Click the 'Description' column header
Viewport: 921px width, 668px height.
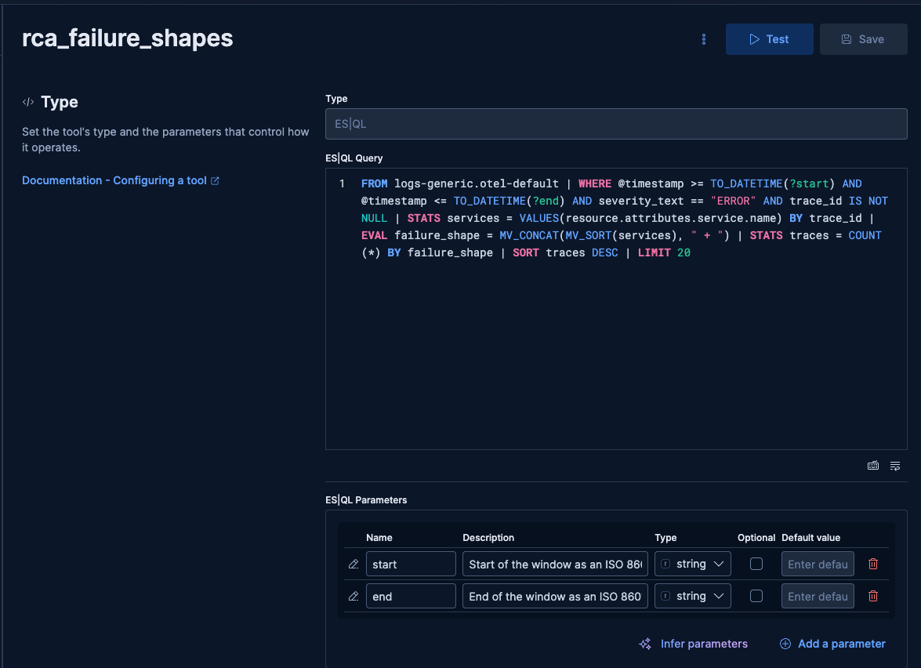[488, 538]
